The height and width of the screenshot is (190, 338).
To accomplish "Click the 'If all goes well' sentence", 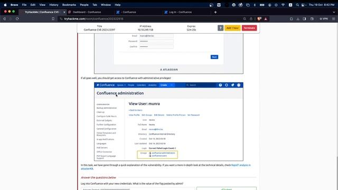I will 126,78.
